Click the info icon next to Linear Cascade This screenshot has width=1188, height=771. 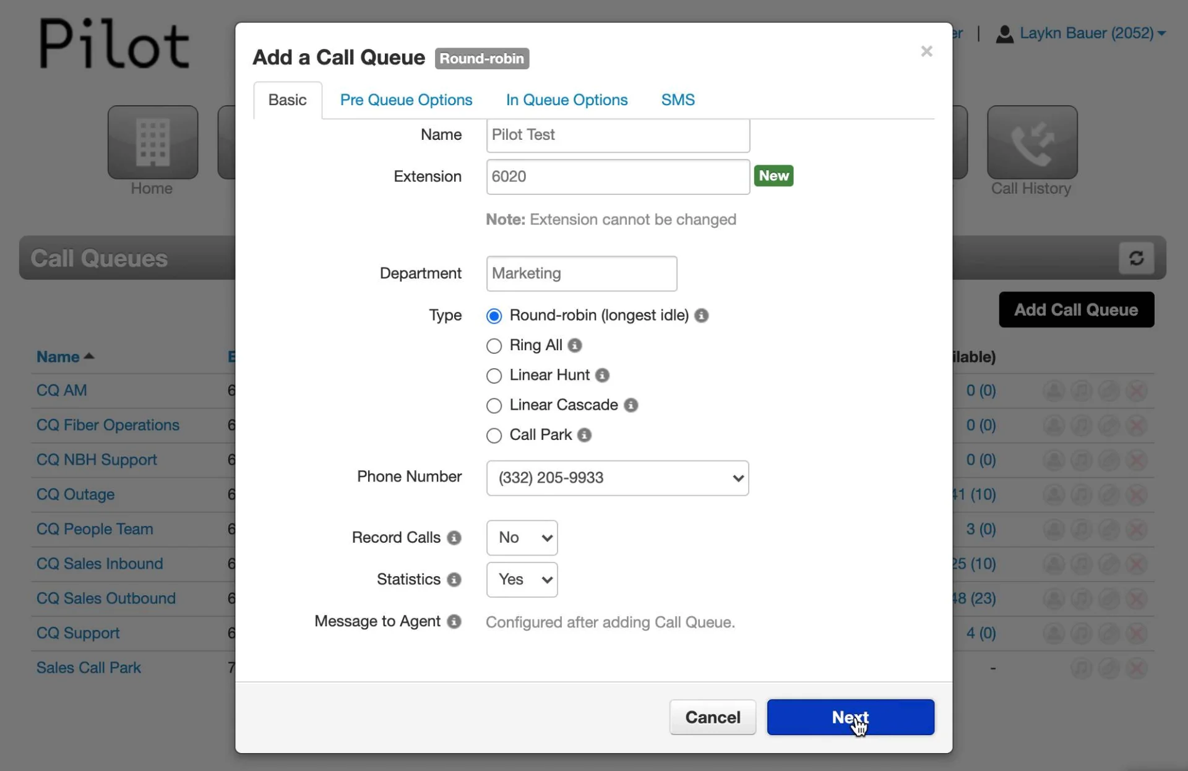[x=631, y=405]
